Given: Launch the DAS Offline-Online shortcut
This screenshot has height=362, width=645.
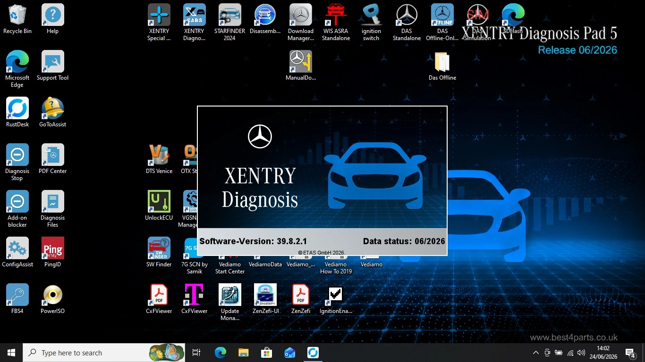Looking at the screenshot, I should 442,23.
